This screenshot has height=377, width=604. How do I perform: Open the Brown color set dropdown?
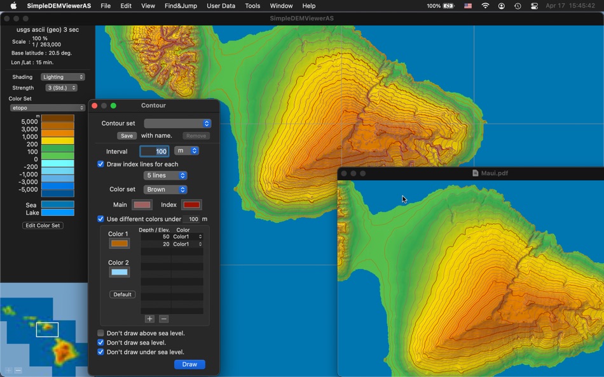tap(165, 189)
